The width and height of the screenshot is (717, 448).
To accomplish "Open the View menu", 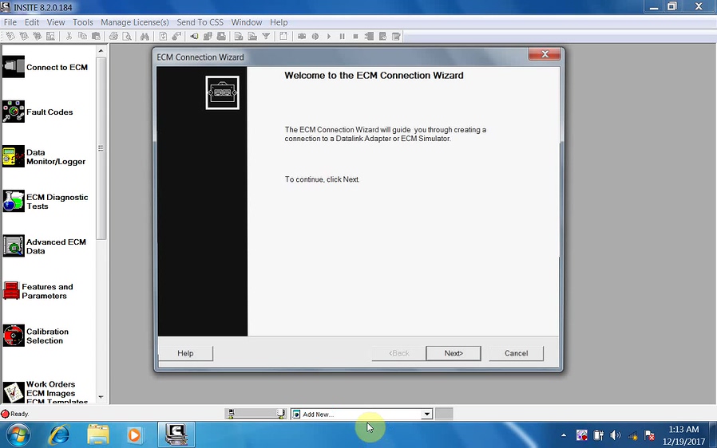I will point(56,22).
